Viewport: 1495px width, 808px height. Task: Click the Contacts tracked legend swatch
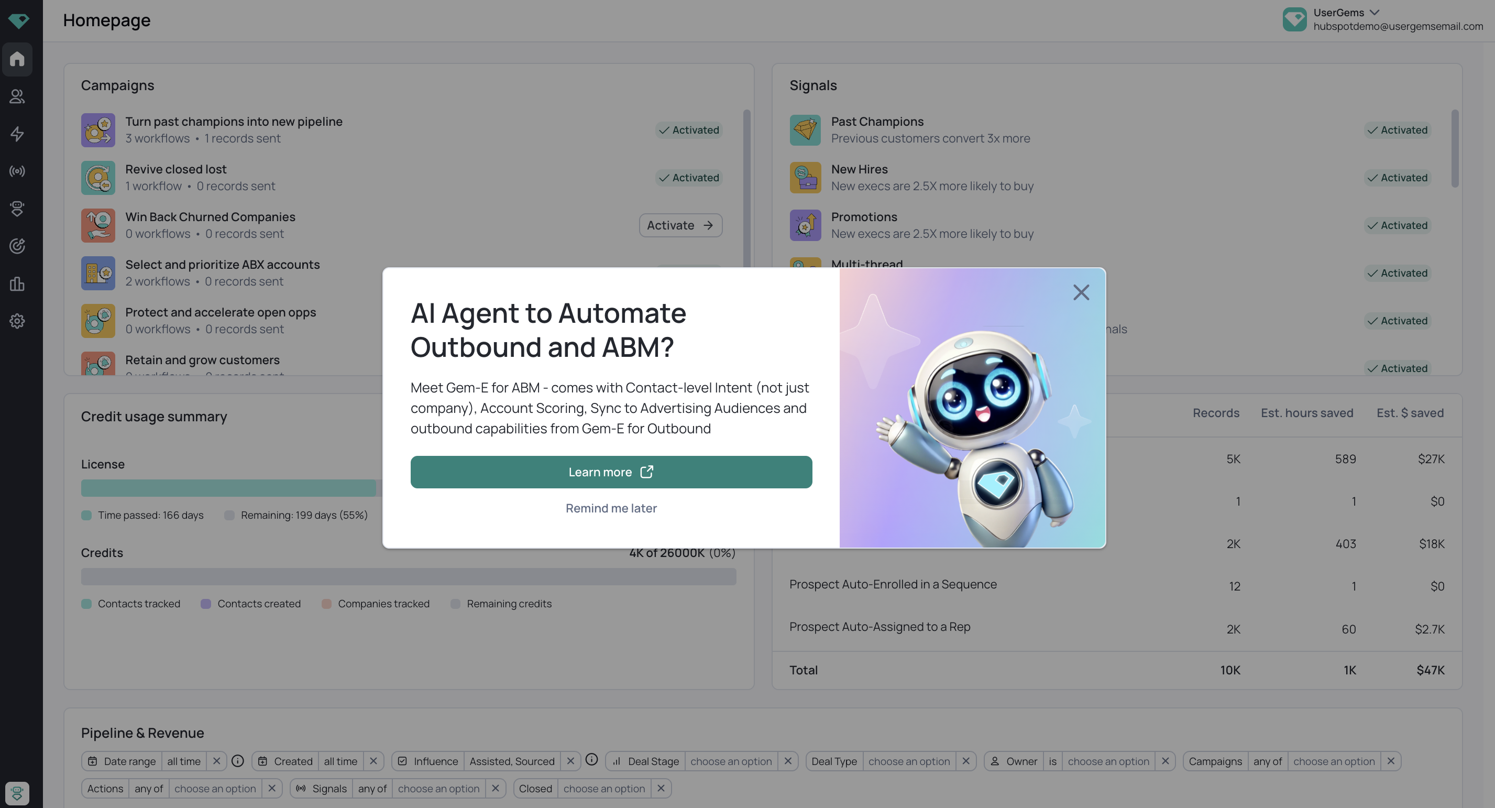point(86,604)
